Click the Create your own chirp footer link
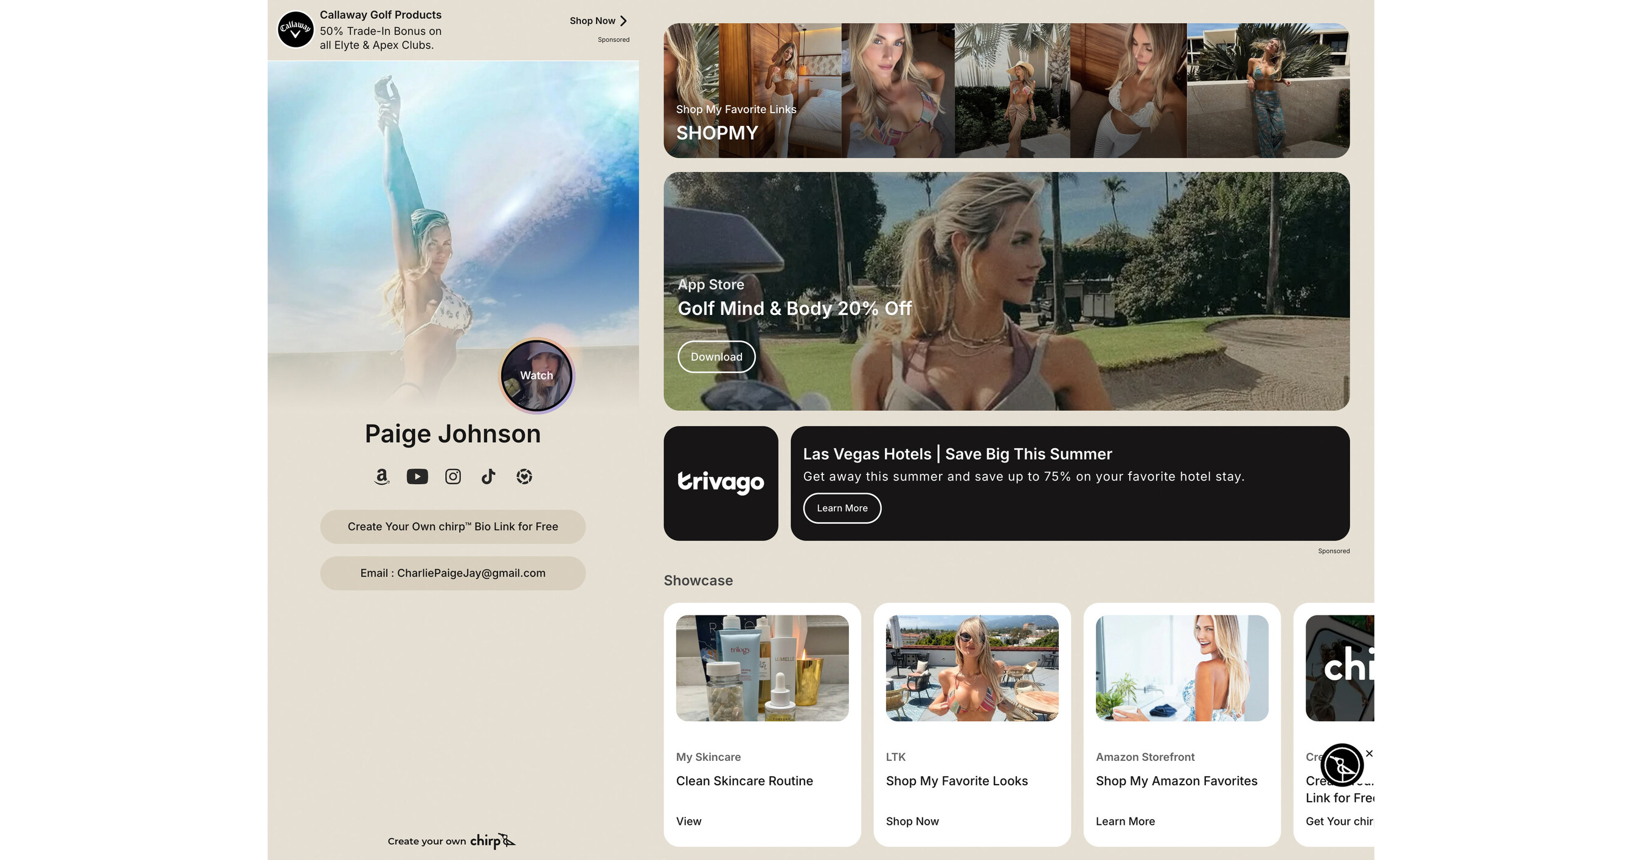This screenshot has height=860, width=1642. pyautogui.click(x=451, y=841)
